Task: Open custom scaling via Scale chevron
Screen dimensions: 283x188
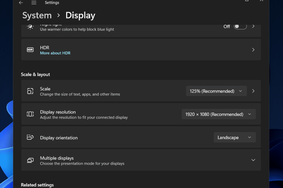Action: tap(253, 91)
